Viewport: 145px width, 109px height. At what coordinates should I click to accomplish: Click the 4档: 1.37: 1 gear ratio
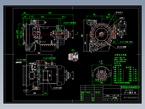tap(119, 76)
